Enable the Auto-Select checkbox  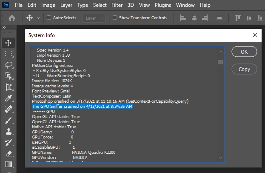tap(49, 17)
